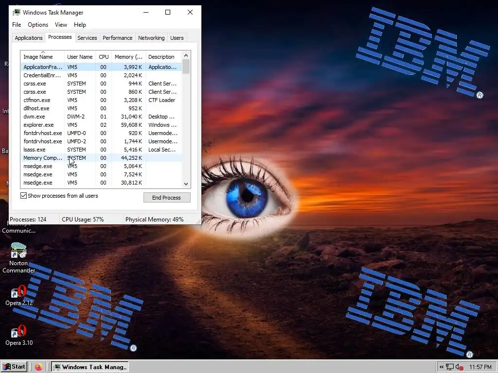
Task: Select the ctfmon.exe process
Action: coord(101,100)
